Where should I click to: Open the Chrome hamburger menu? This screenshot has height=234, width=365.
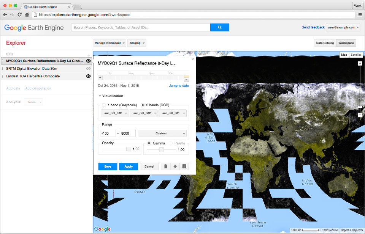tap(360, 14)
